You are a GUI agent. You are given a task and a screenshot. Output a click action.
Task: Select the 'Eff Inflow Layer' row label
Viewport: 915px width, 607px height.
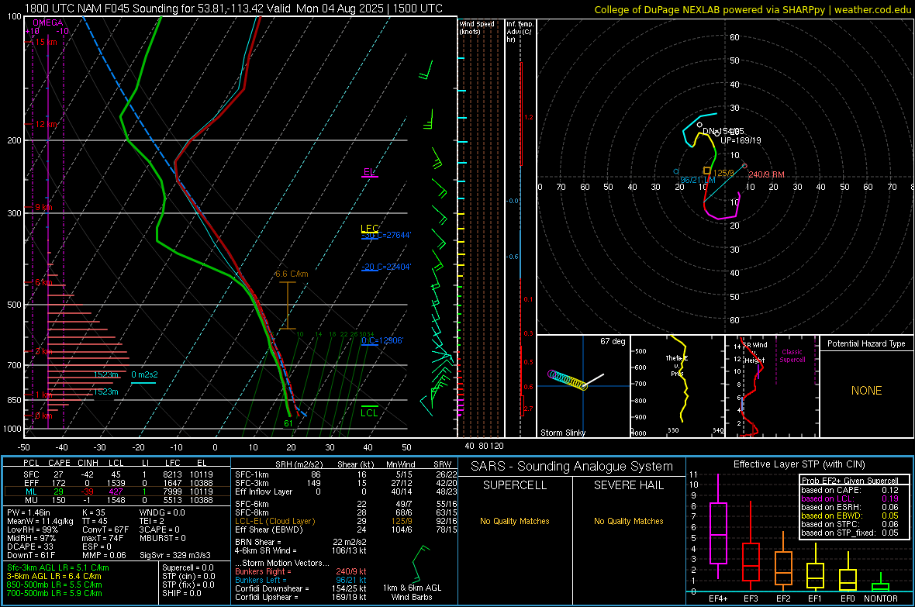tap(264, 491)
